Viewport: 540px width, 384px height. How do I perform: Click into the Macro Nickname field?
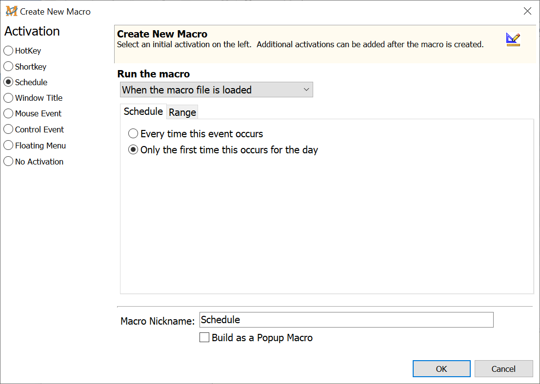pos(346,320)
